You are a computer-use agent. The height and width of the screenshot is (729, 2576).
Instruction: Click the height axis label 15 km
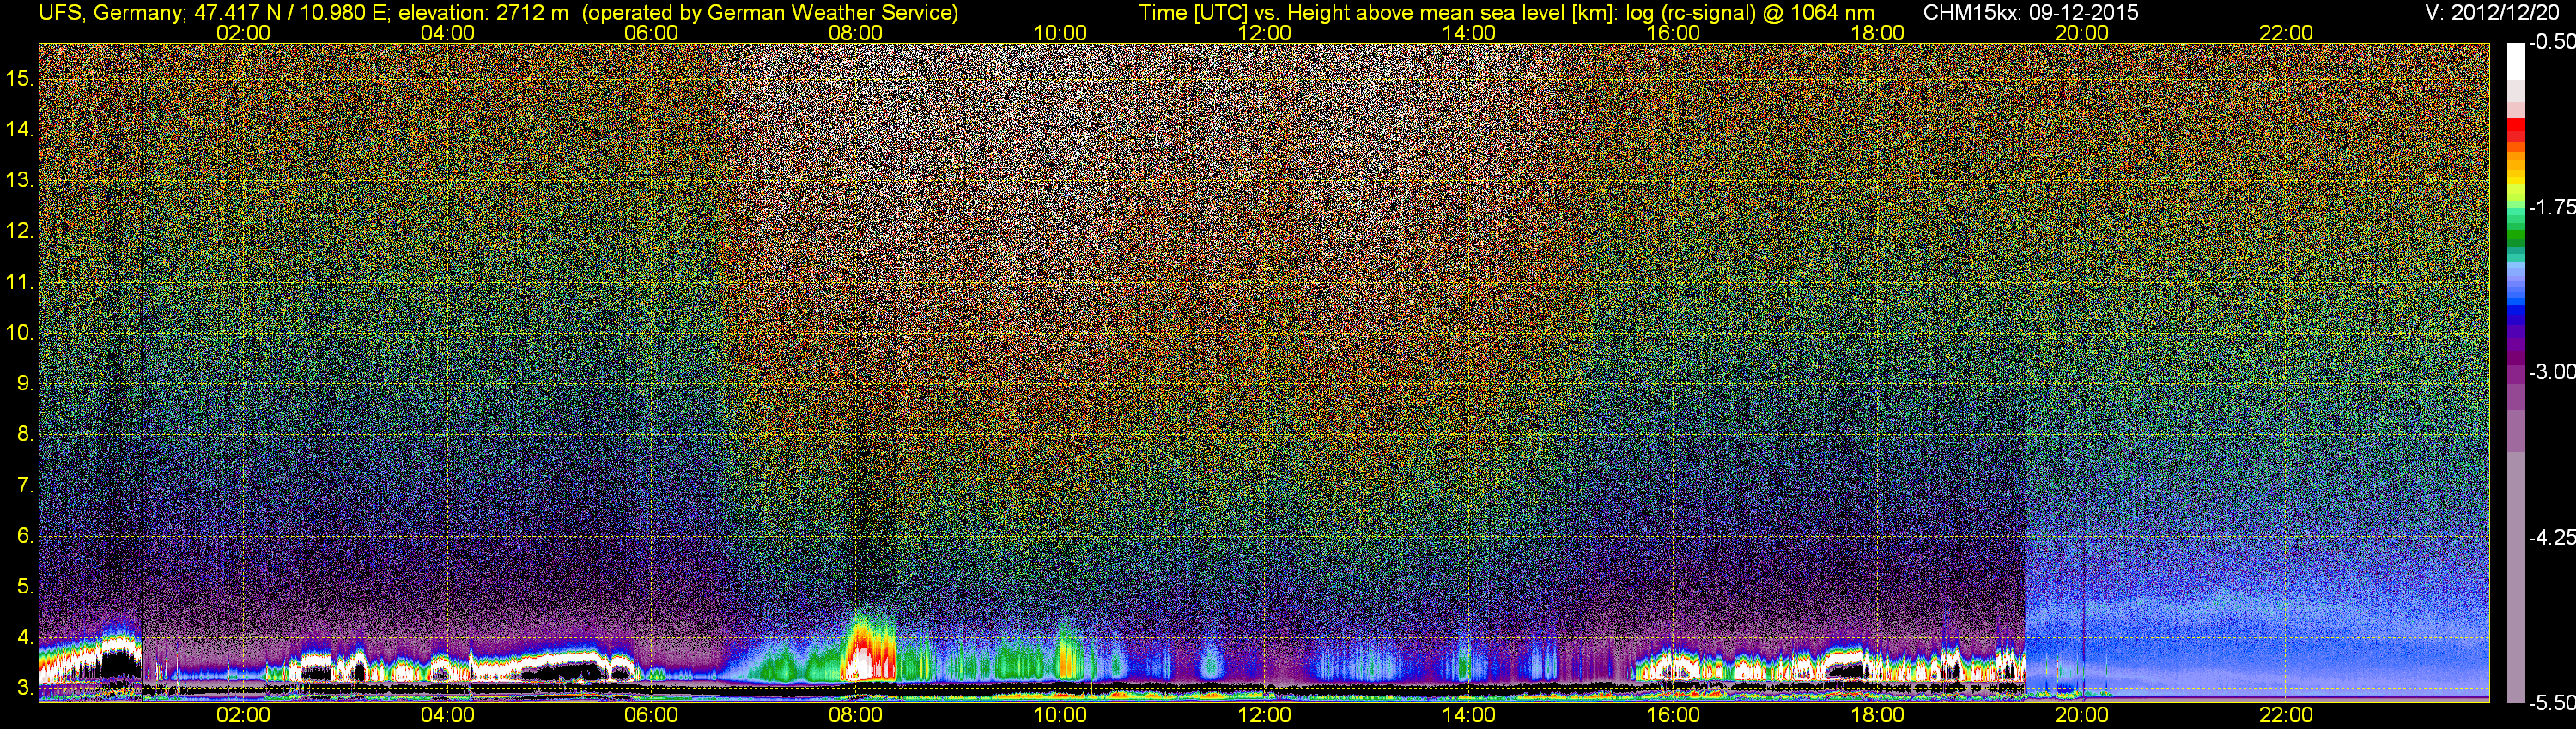tap(19, 78)
